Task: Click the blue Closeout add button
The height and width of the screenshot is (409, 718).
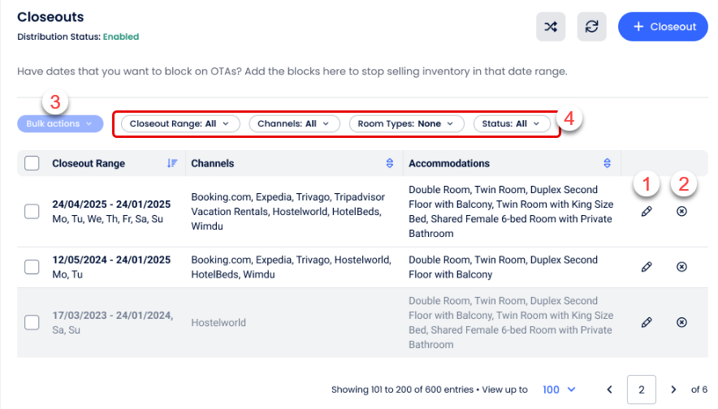Action: (x=664, y=27)
